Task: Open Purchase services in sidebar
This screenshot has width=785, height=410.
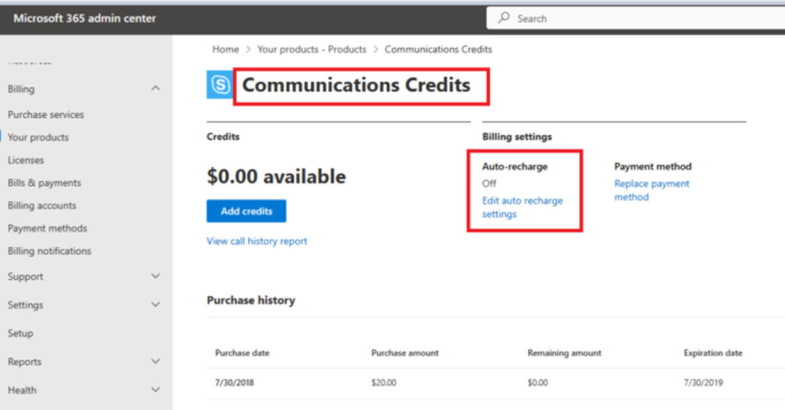Action: tap(45, 114)
